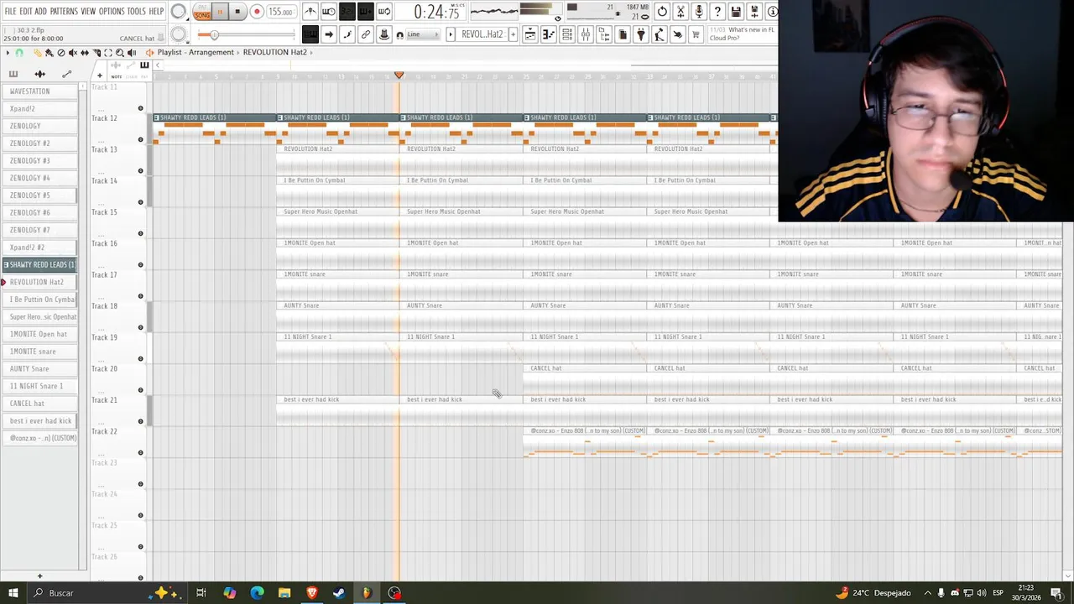Add a new pattern with plus
The height and width of the screenshot is (604, 1074).
(512, 34)
